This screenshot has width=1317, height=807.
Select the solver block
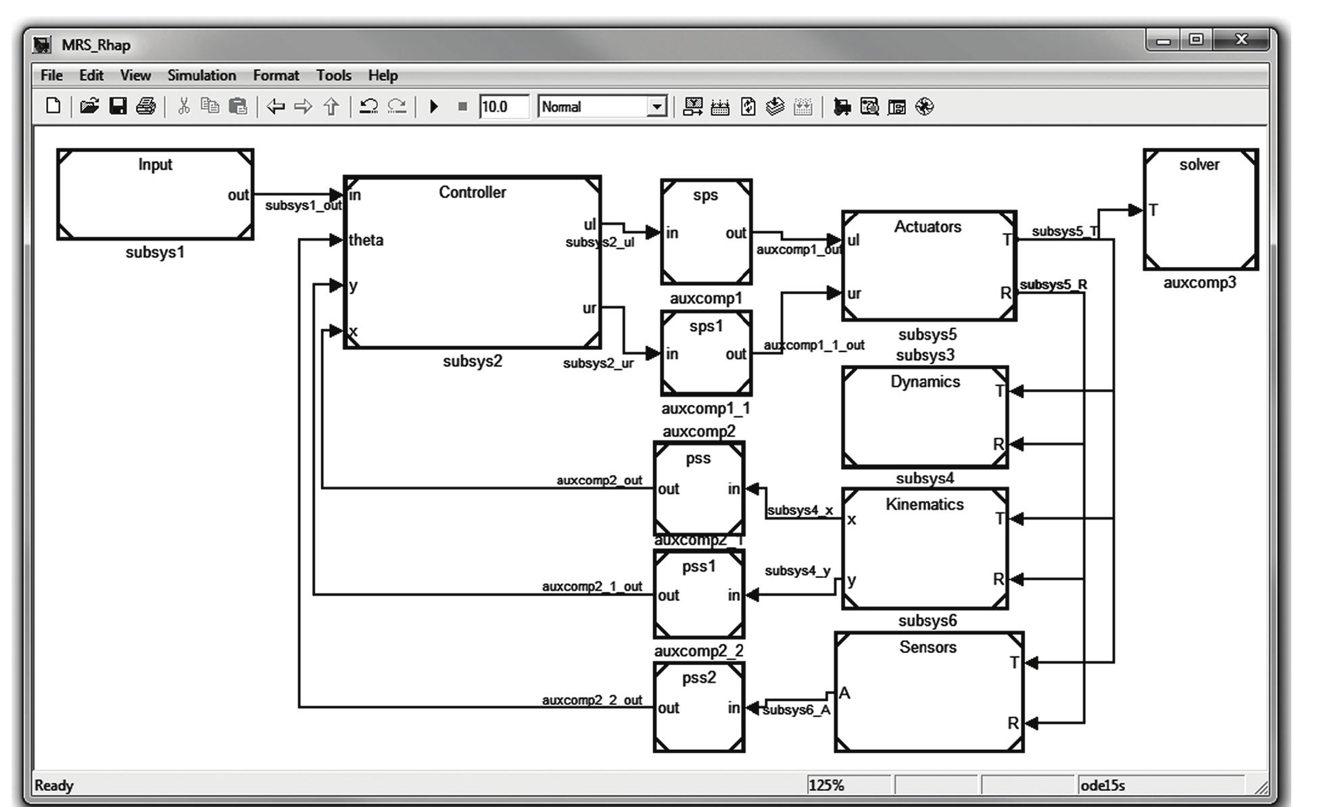1201,210
